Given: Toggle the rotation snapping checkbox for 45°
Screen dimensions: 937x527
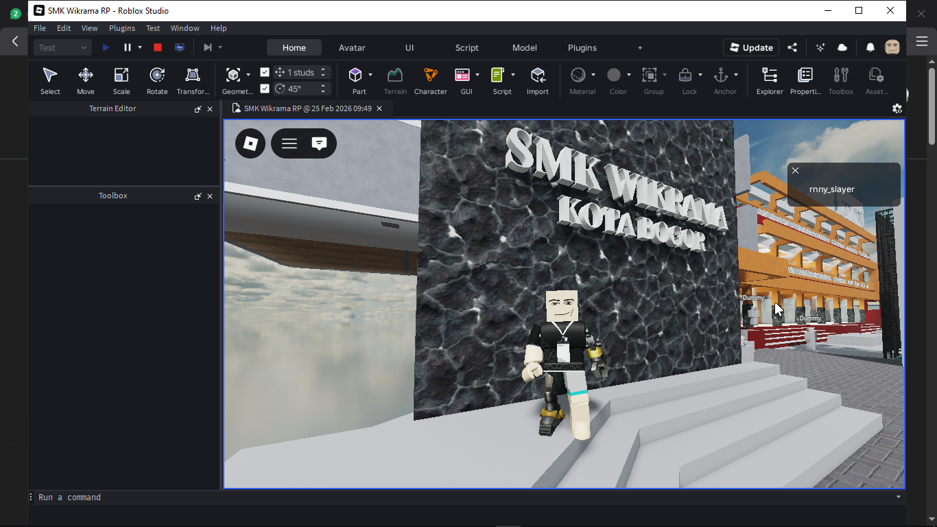Looking at the screenshot, I should click(265, 89).
